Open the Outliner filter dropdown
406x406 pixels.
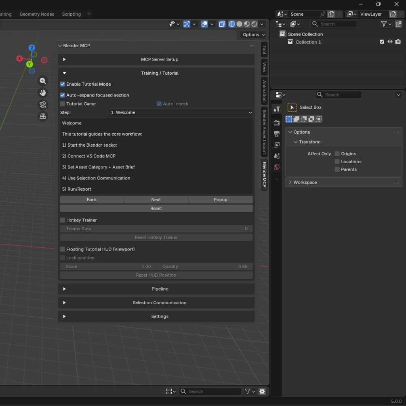point(386,24)
